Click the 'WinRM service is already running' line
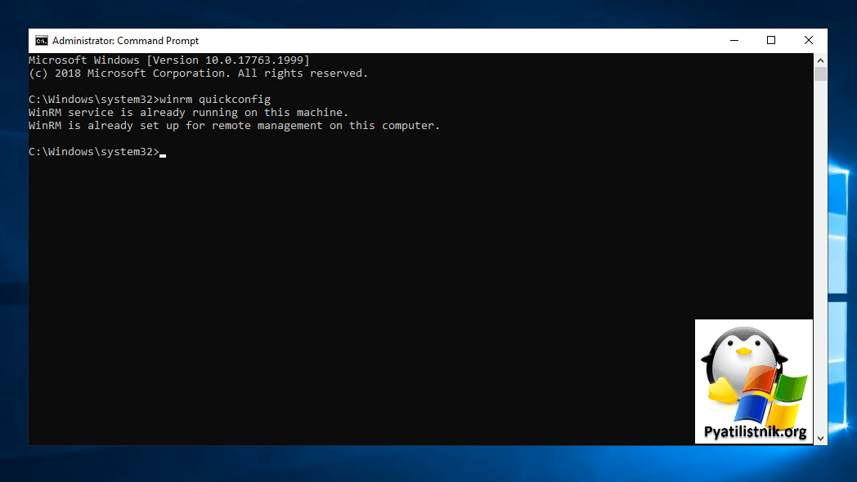Image resolution: width=857 pixels, height=482 pixels. click(x=188, y=113)
